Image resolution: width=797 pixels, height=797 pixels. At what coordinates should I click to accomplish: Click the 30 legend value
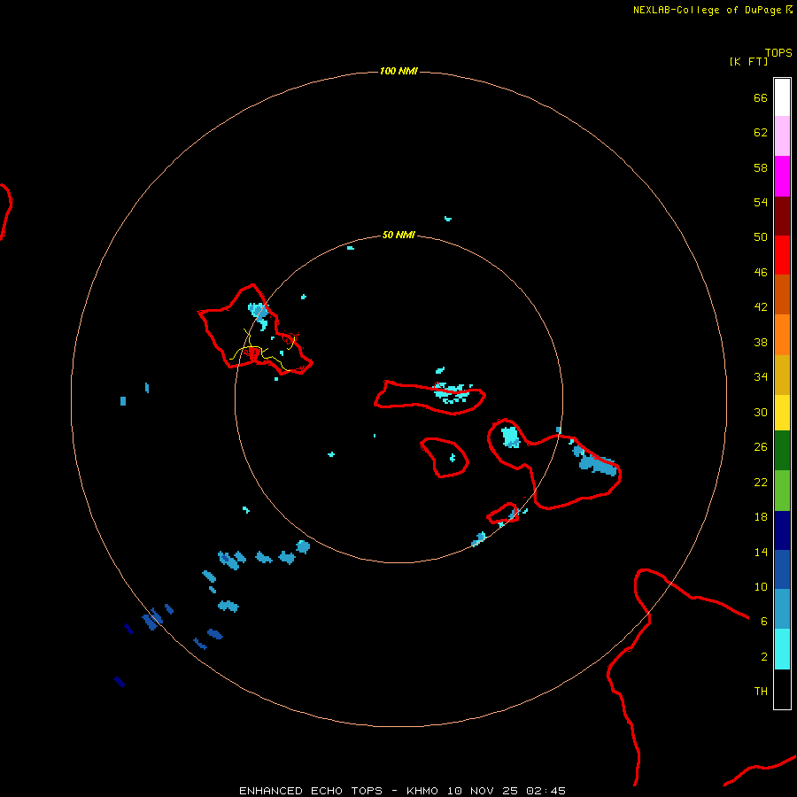(x=761, y=412)
